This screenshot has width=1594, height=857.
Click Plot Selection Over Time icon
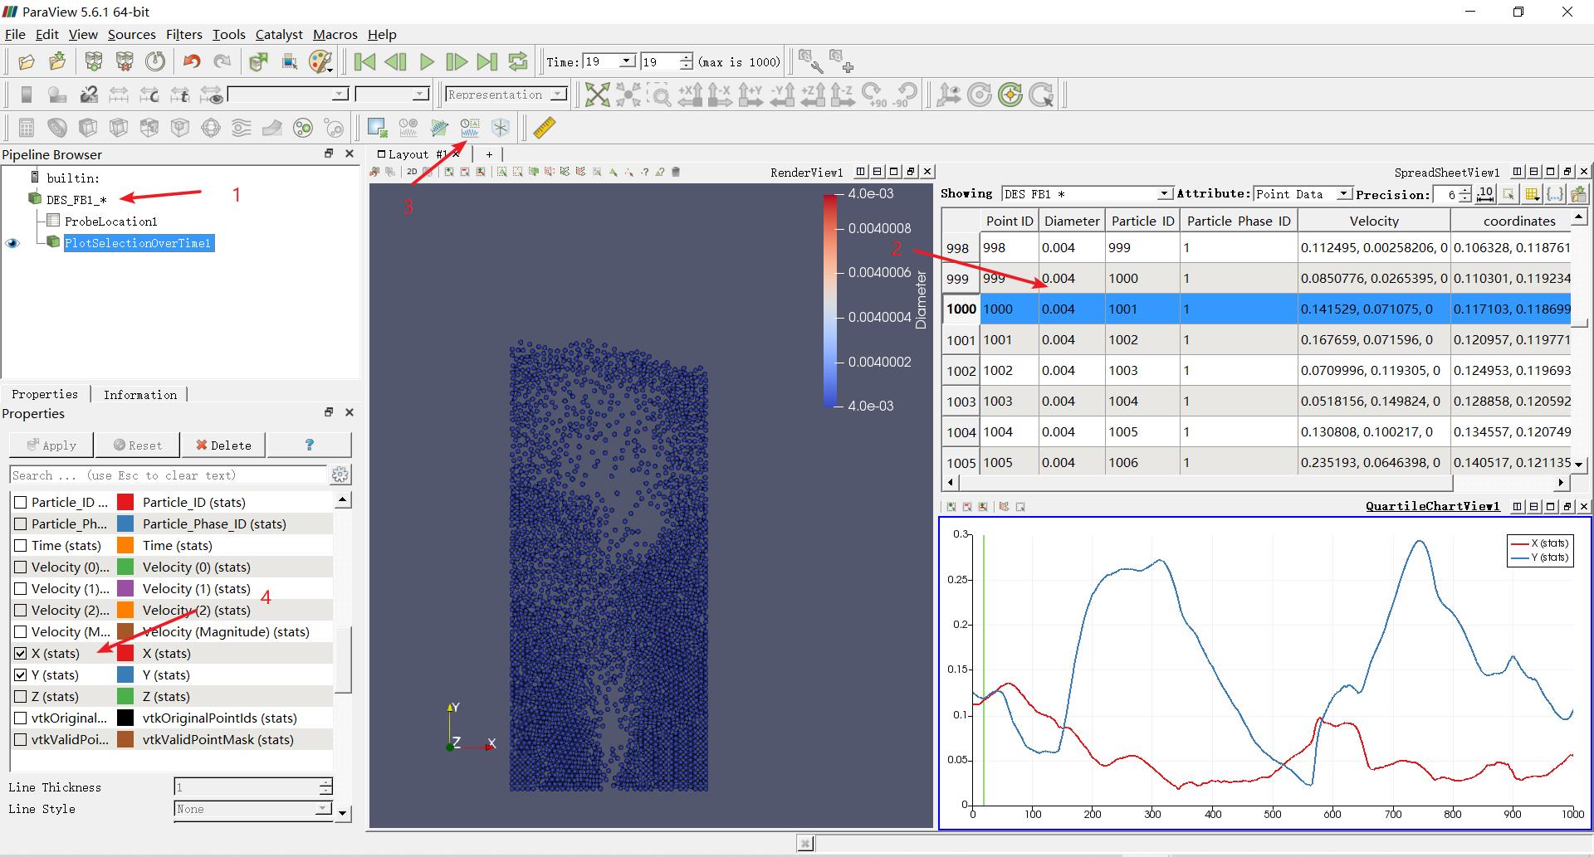pyautogui.click(x=470, y=127)
